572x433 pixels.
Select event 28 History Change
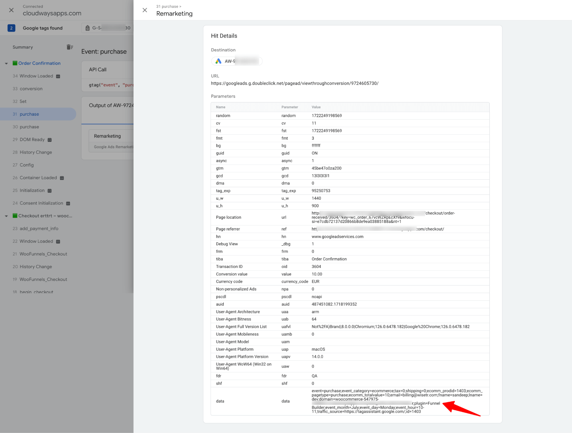[32, 152]
